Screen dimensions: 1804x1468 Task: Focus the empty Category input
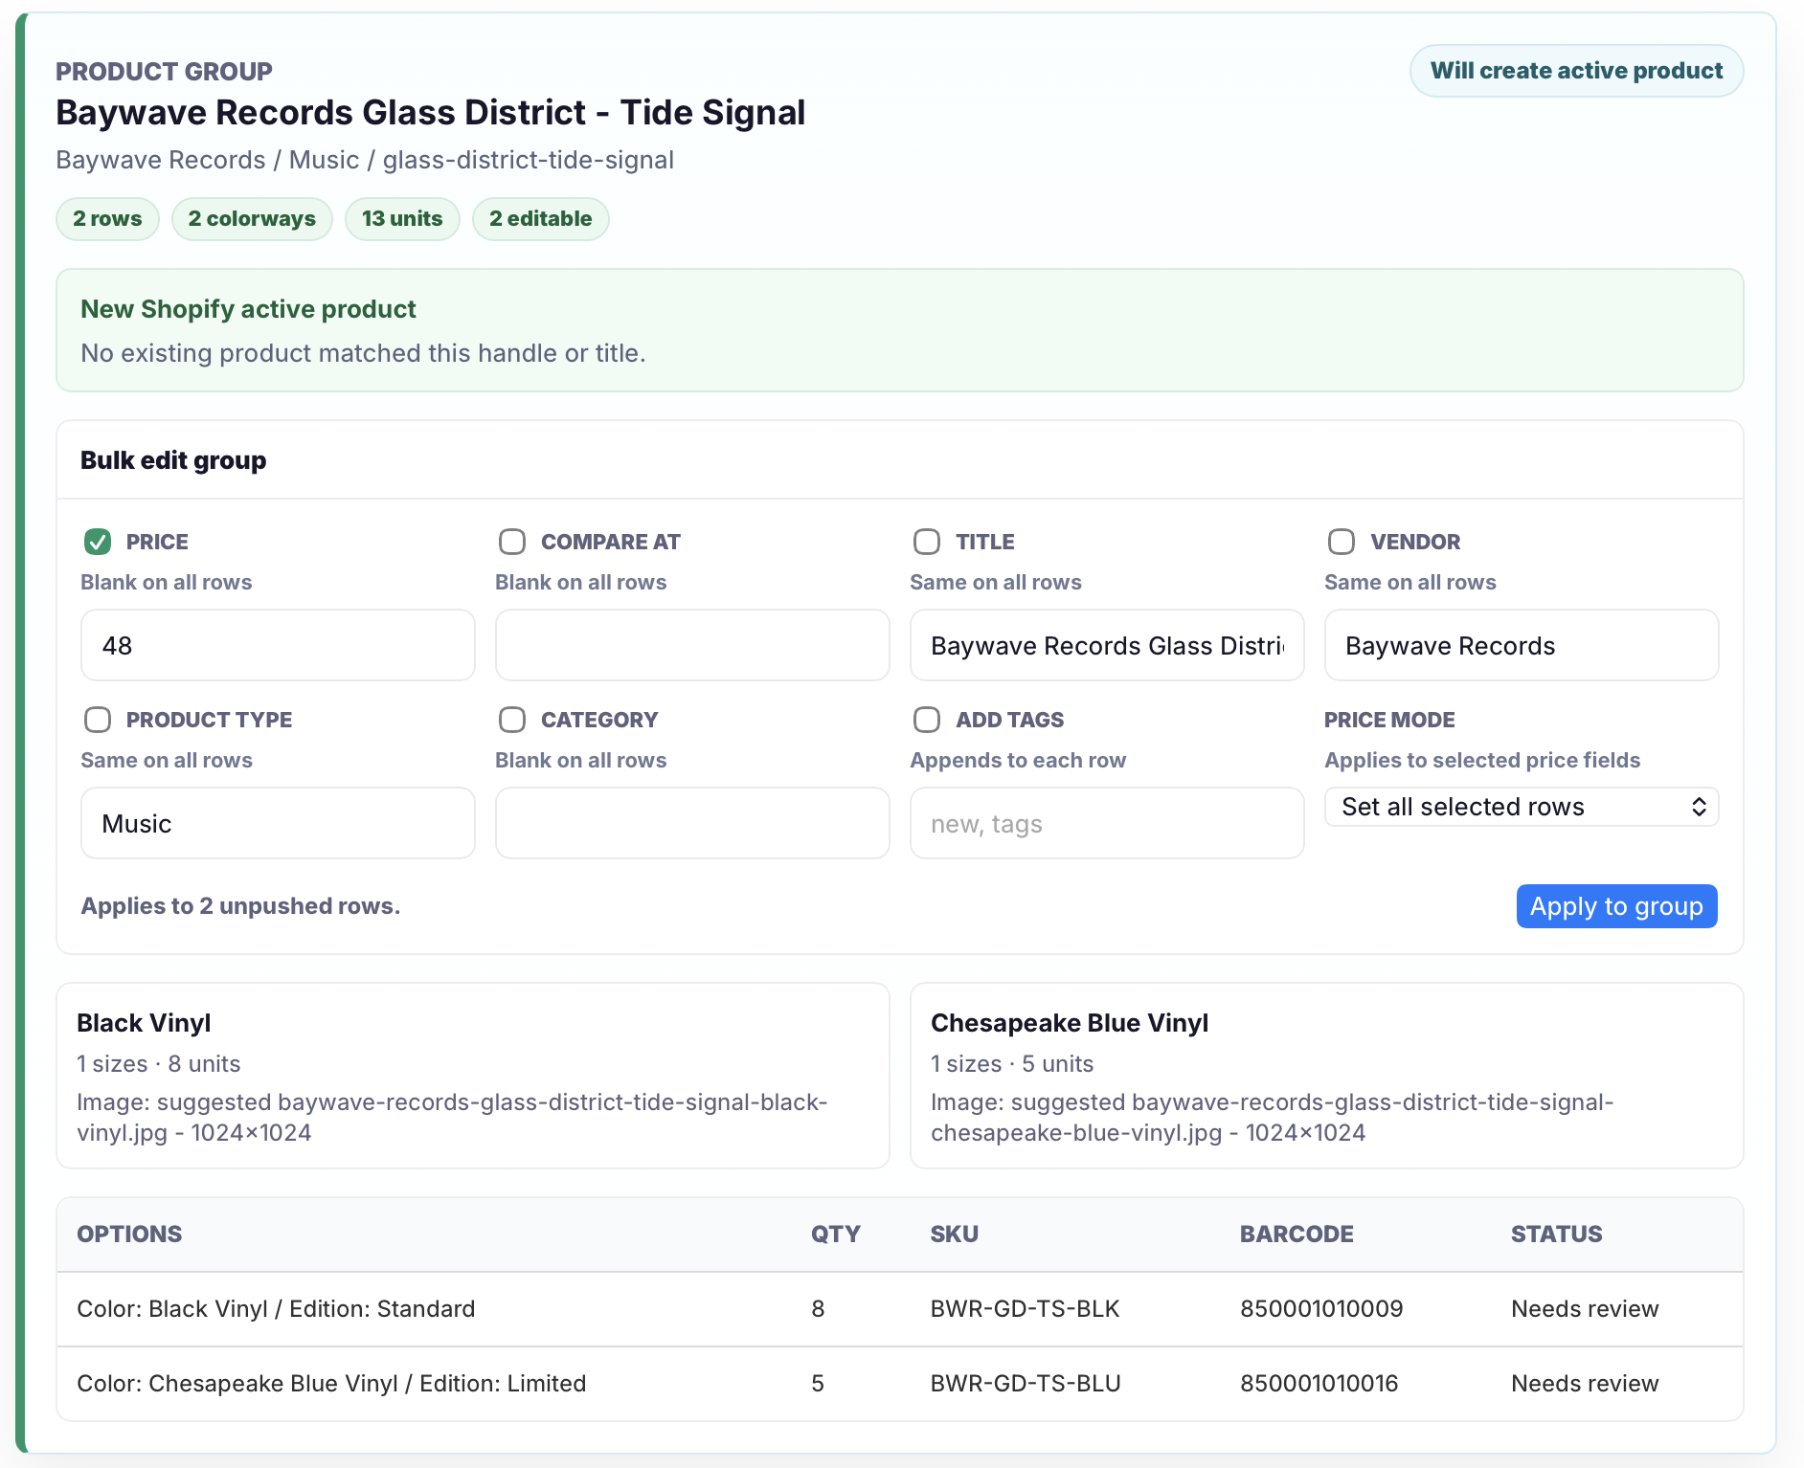(692, 823)
